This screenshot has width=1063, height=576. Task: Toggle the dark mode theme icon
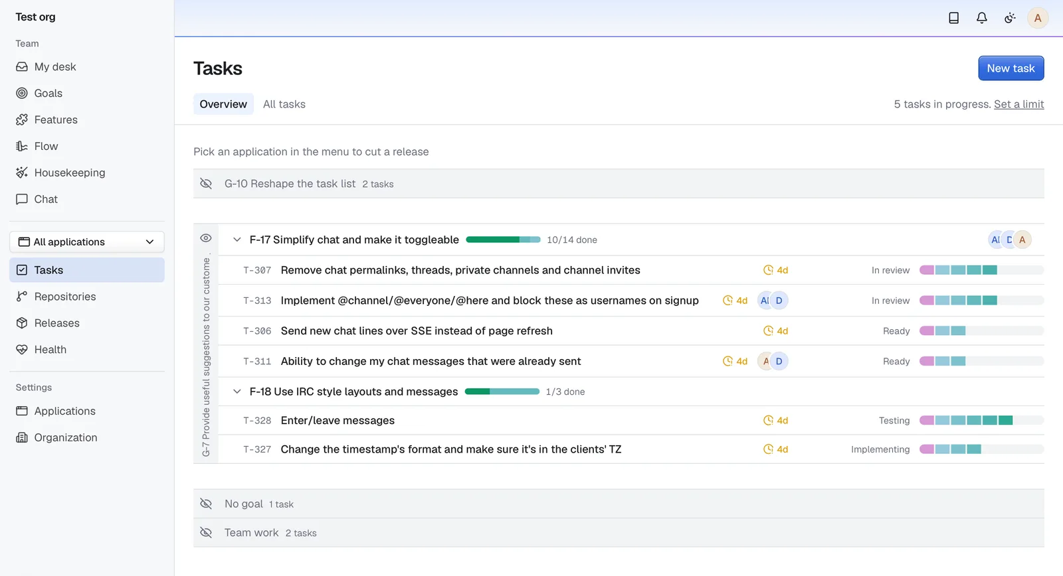1010,18
